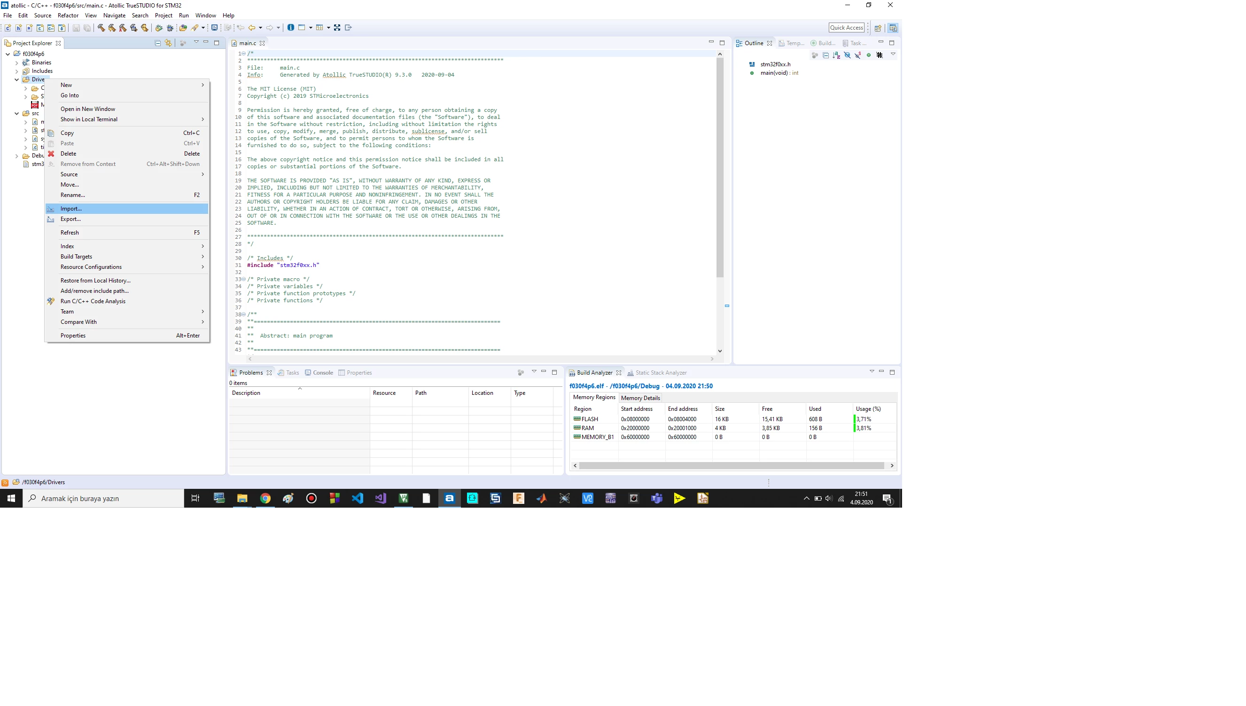This screenshot has height=706, width=1246.
Task: Click the full-screen toggle arrows icon in toolbar
Action: coord(337,28)
